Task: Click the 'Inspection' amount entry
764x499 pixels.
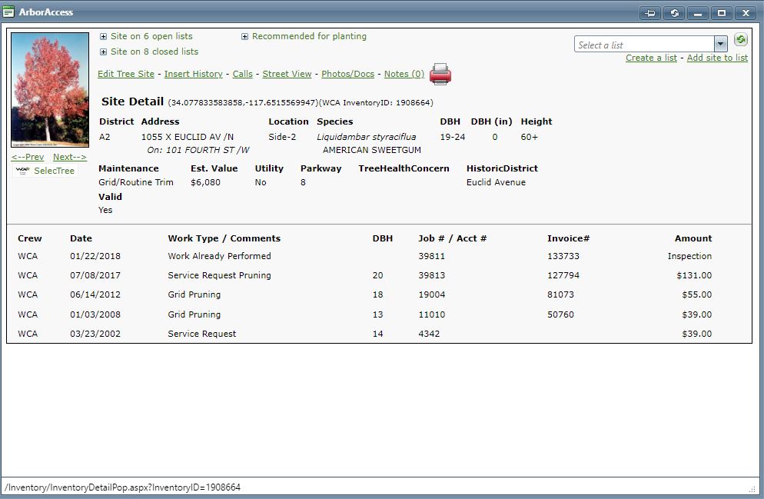Action: point(689,256)
